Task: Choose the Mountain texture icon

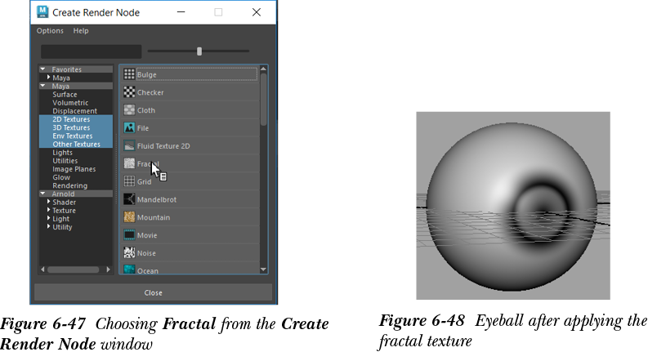Action: coord(129,217)
